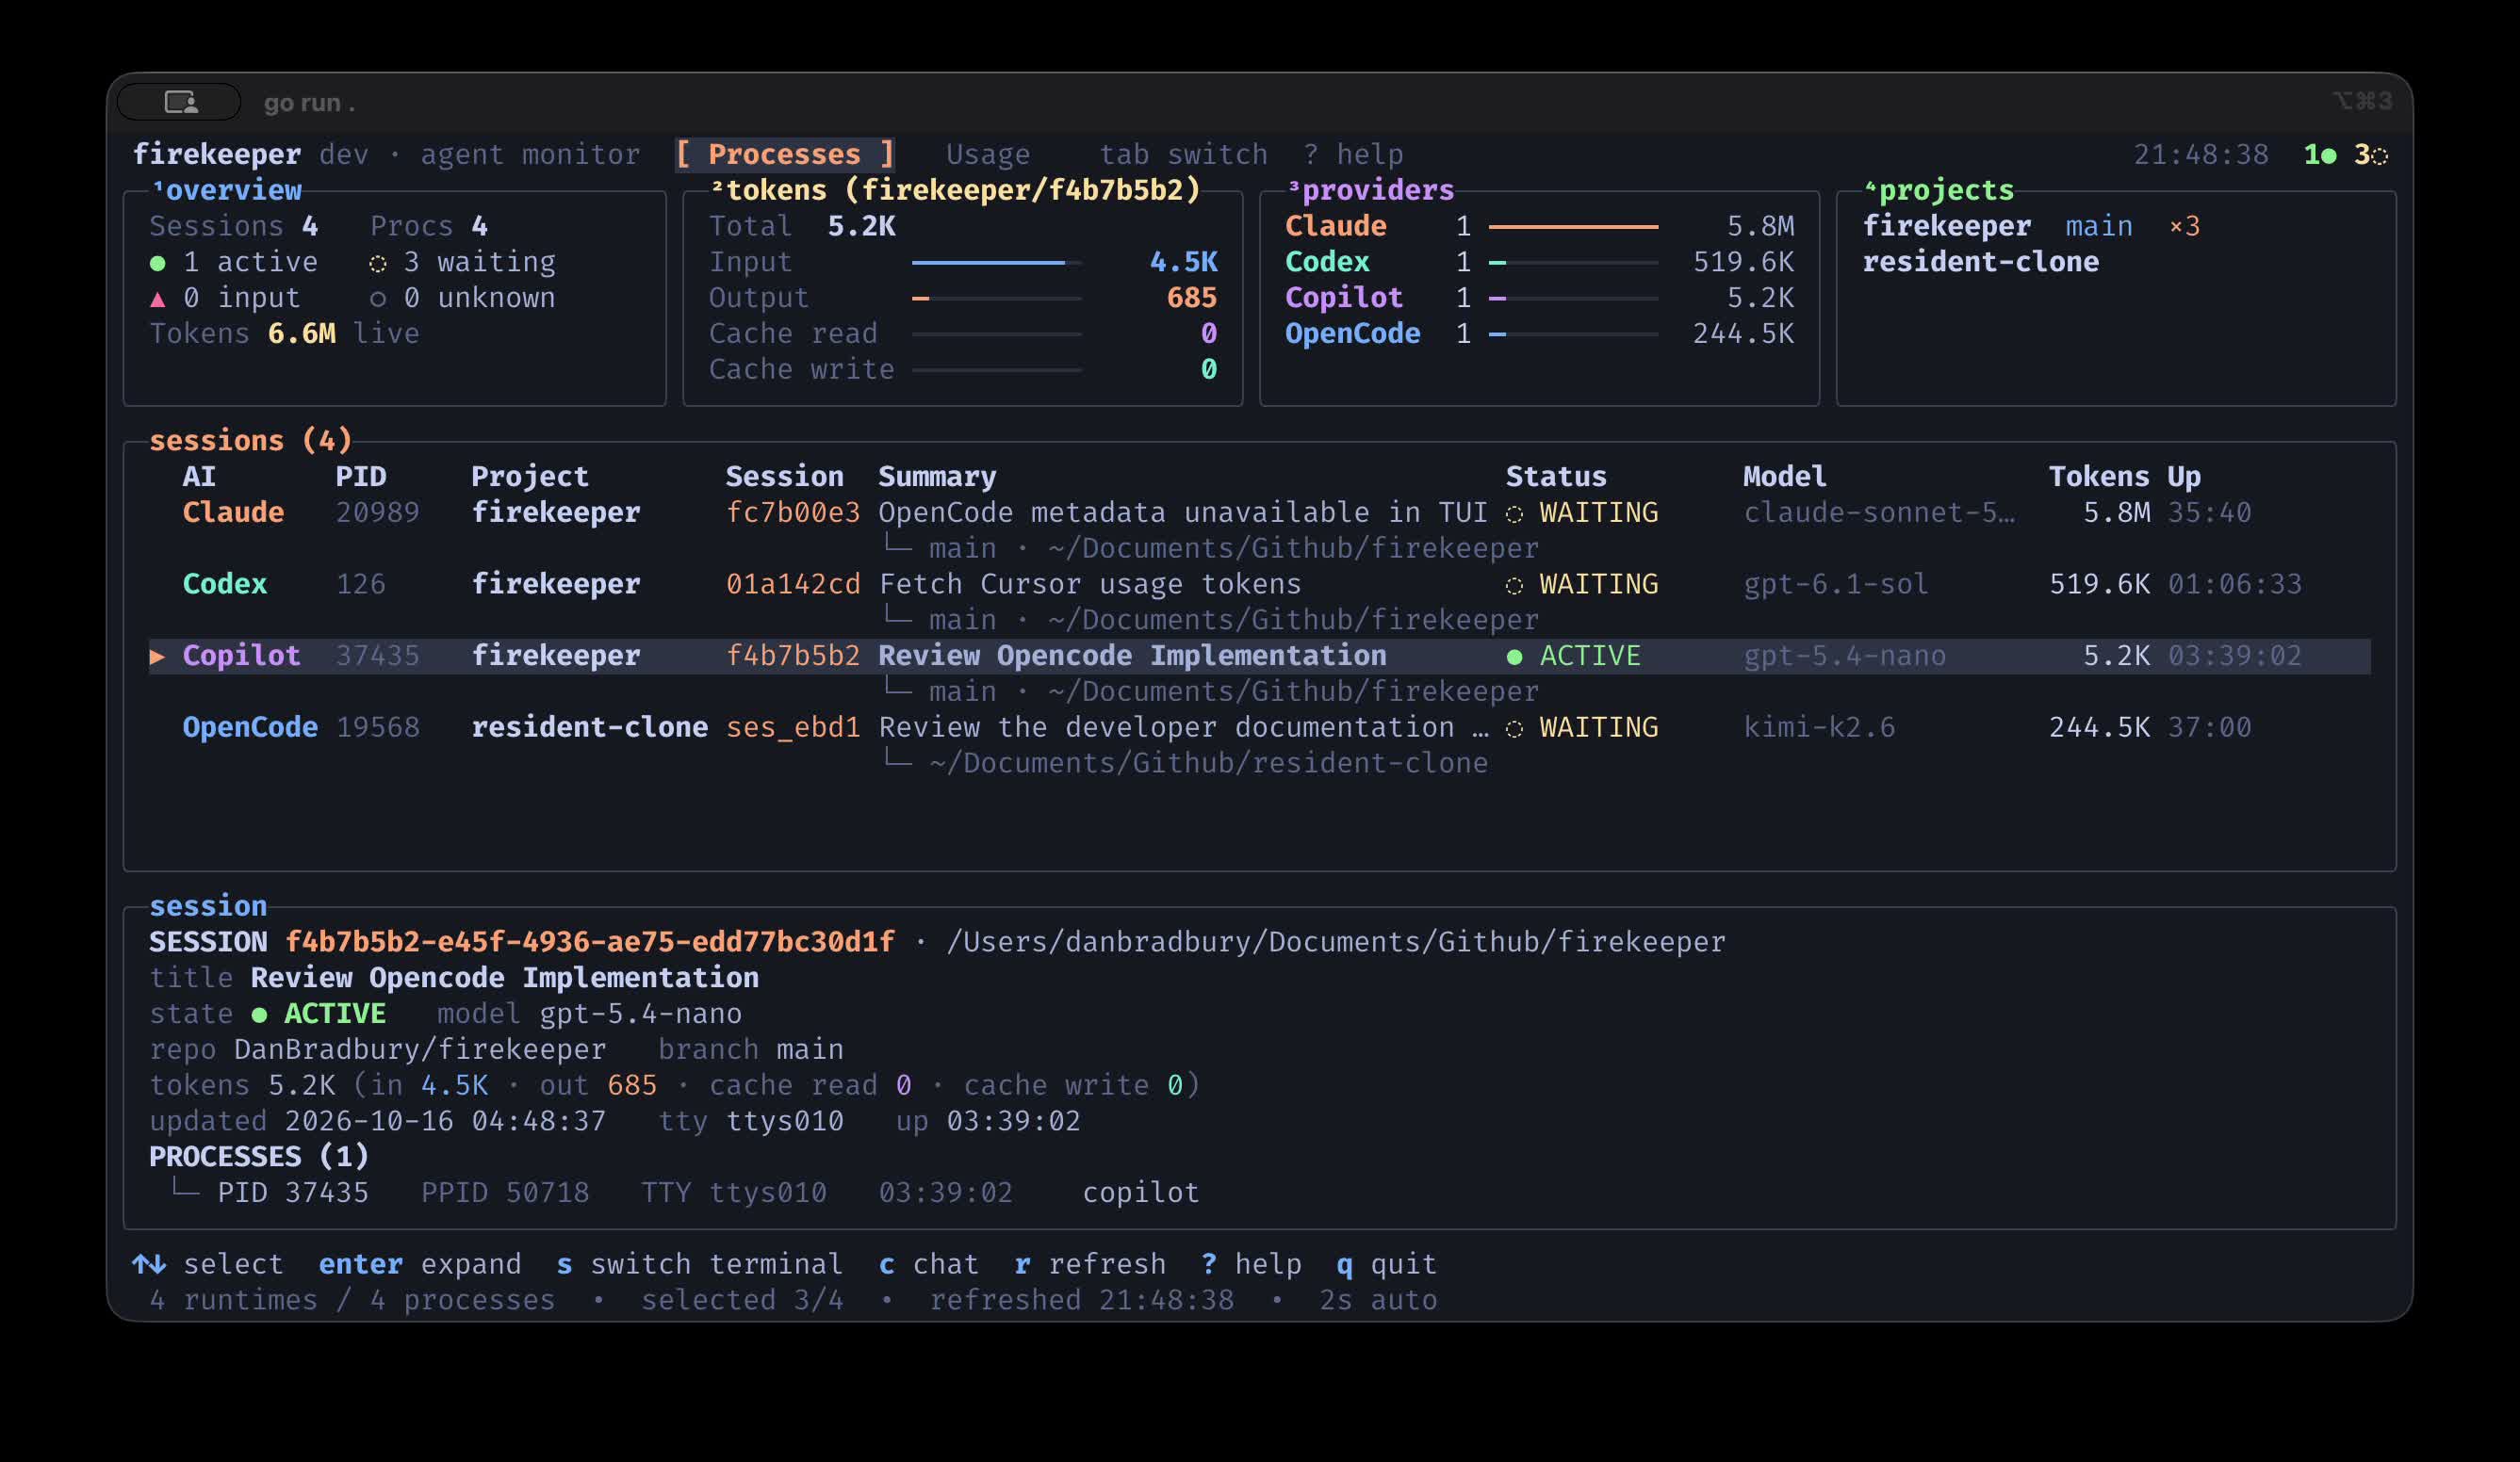The height and width of the screenshot is (1462, 2520).
Task: Click the terminal profile icon in title bar
Action: (181, 102)
